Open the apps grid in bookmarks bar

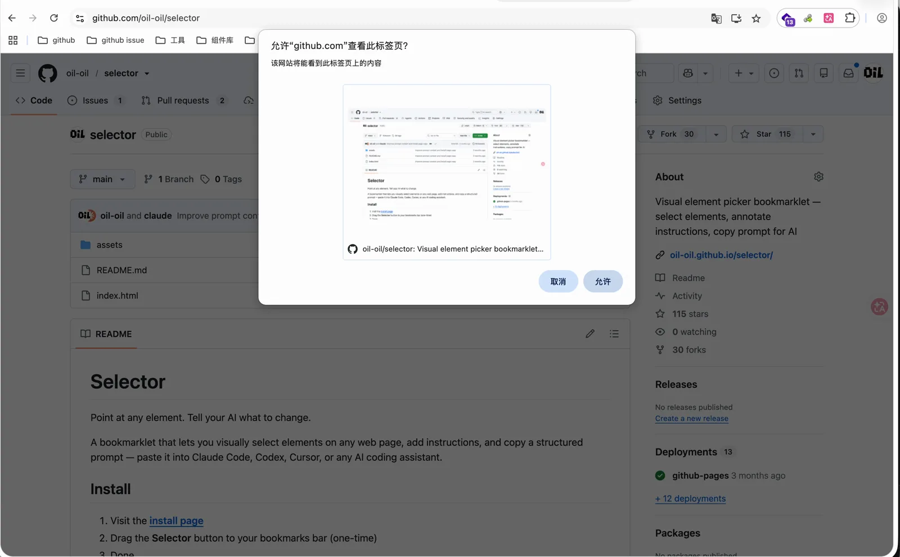point(13,40)
